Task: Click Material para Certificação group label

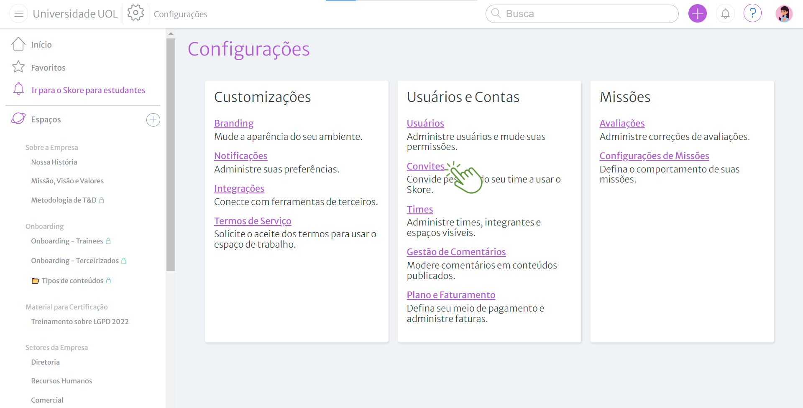Action: (x=66, y=307)
